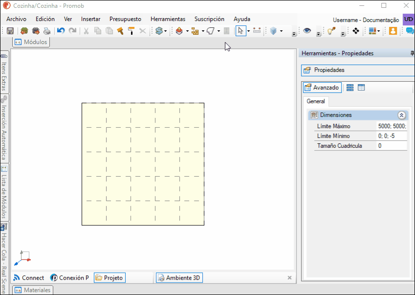
Task: Open the Archivo menu
Action: (17, 19)
